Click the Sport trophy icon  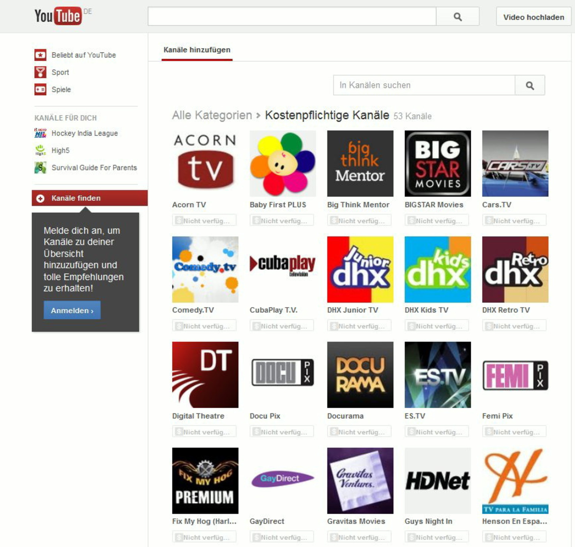pos(40,72)
